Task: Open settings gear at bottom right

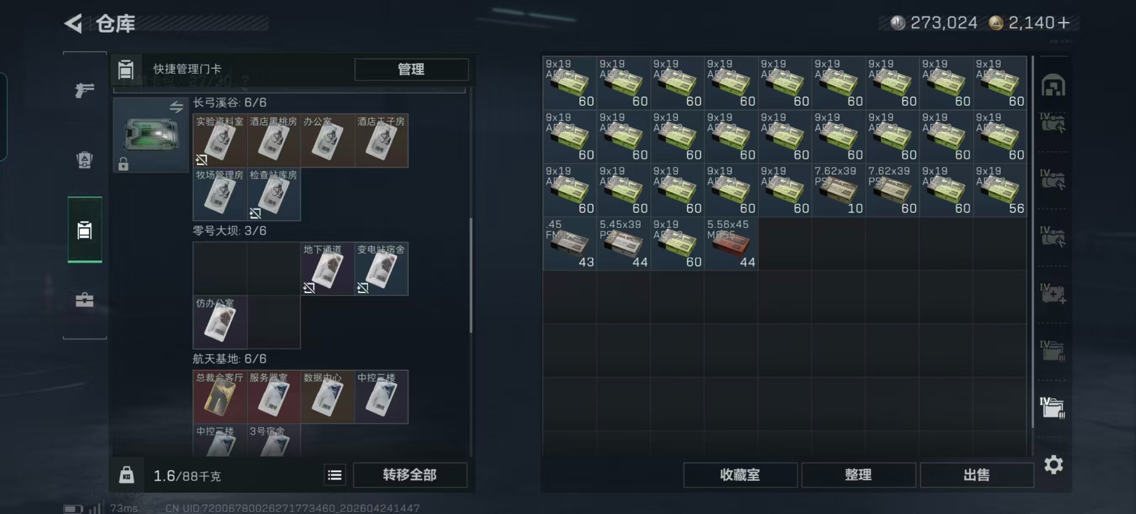Action: pyautogui.click(x=1053, y=464)
